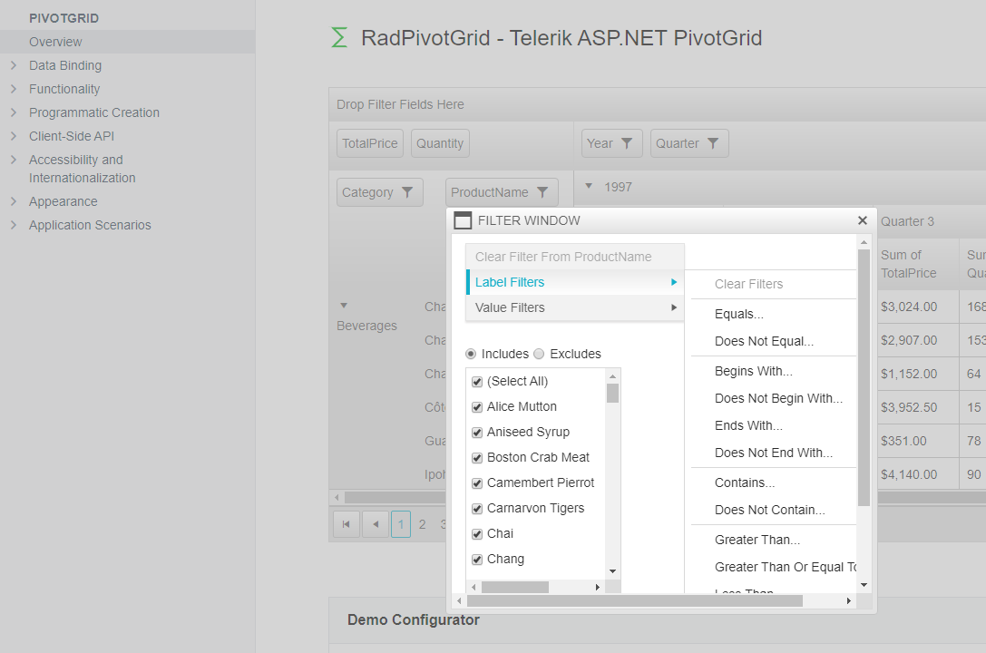Collapse the Beverages row group
Screen dimensions: 986x653
click(x=344, y=306)
